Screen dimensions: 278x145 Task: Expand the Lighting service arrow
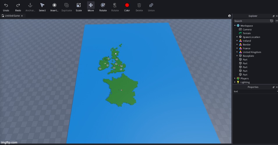pos(235,82)
